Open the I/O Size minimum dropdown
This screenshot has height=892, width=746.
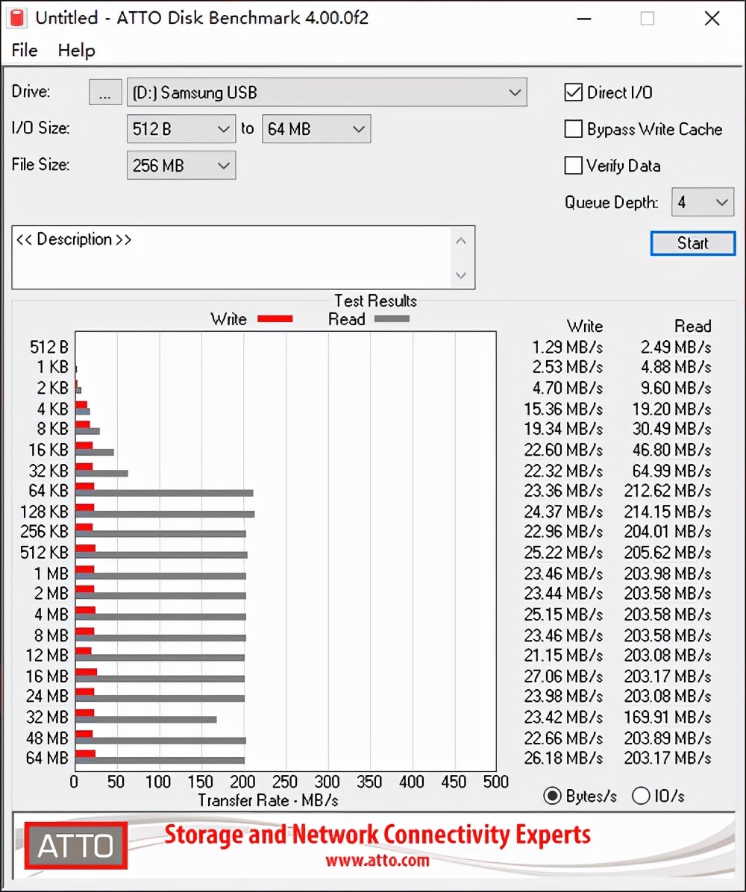(181, 129)
